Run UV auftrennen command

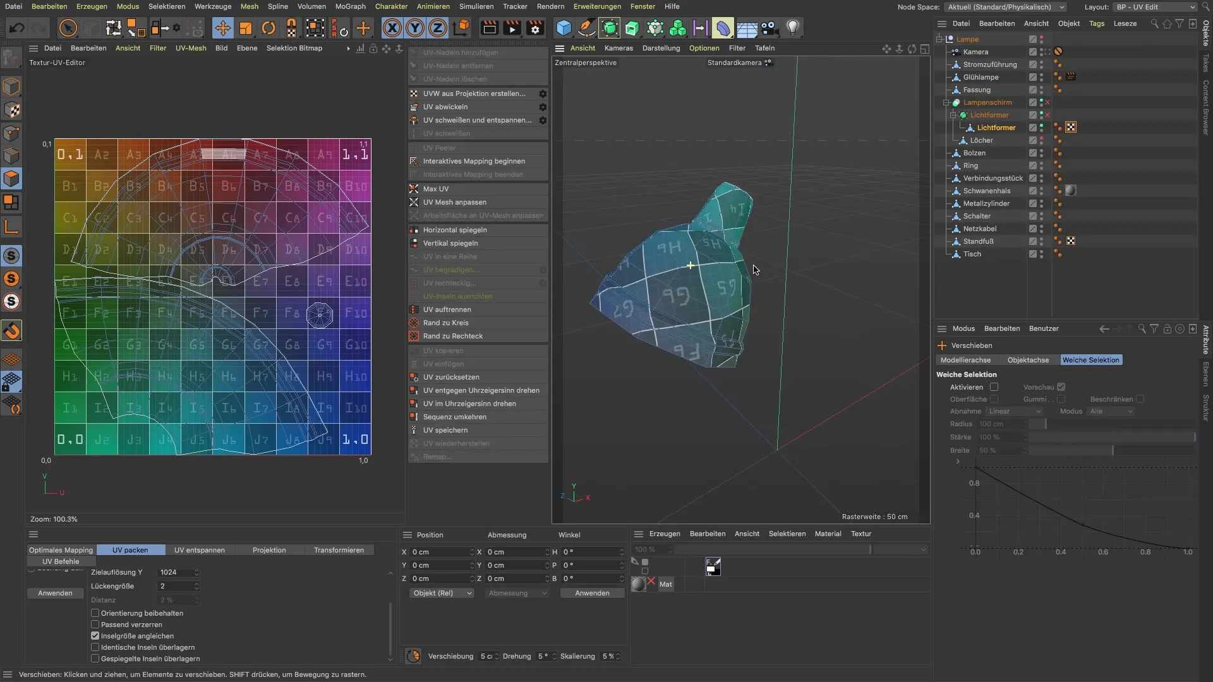click(478, 309)
